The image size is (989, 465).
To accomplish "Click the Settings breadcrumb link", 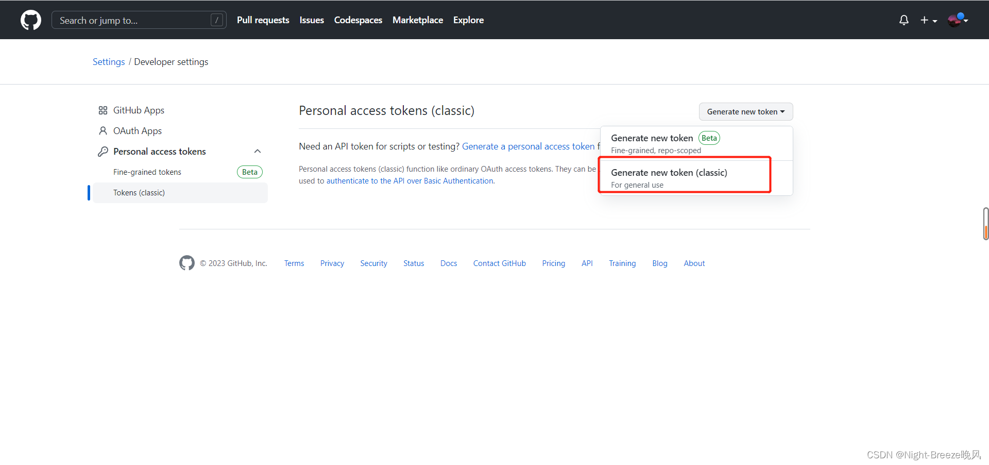I will click(109, 62).
